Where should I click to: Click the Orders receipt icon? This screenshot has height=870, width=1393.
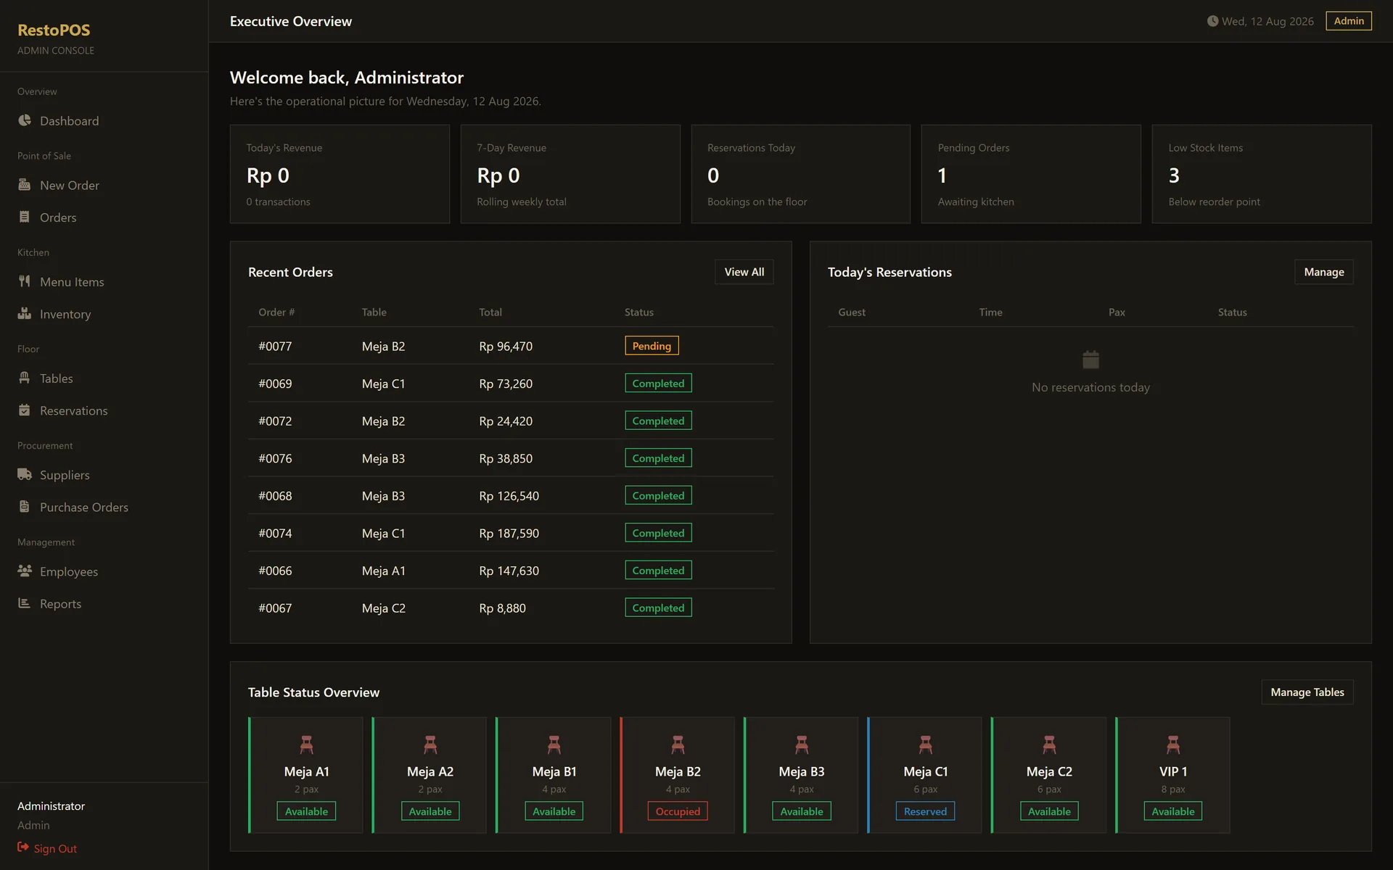tap(25, 217)
